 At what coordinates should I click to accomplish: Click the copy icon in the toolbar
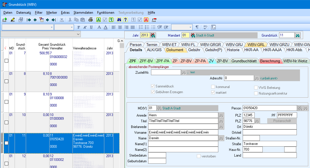76,20
